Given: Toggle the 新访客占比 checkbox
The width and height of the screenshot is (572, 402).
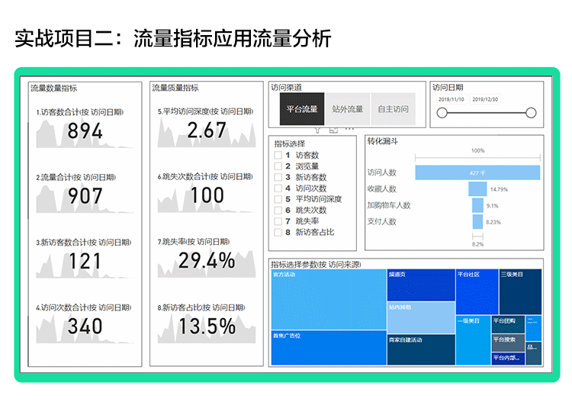Looking at the screenshot, I should (x=278, y=232).
